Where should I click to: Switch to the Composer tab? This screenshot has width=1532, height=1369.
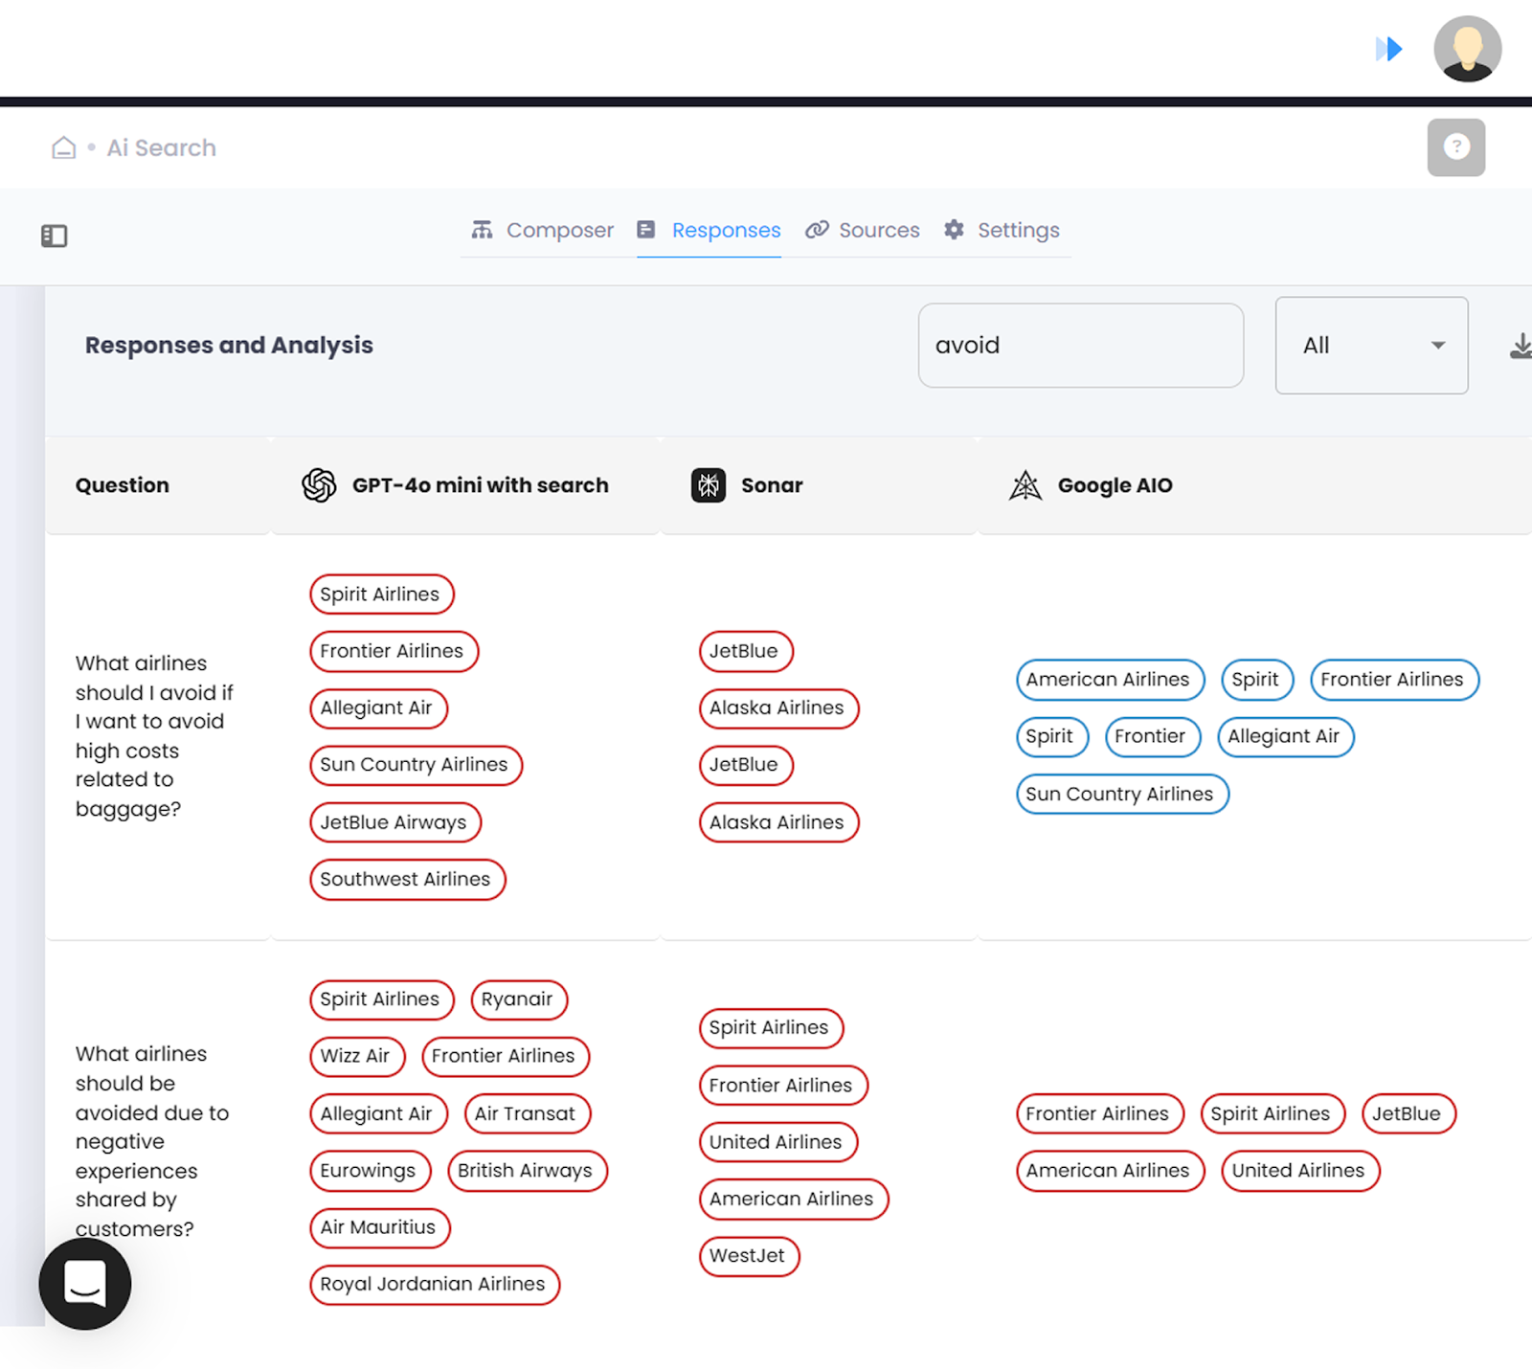click(543, 230)
